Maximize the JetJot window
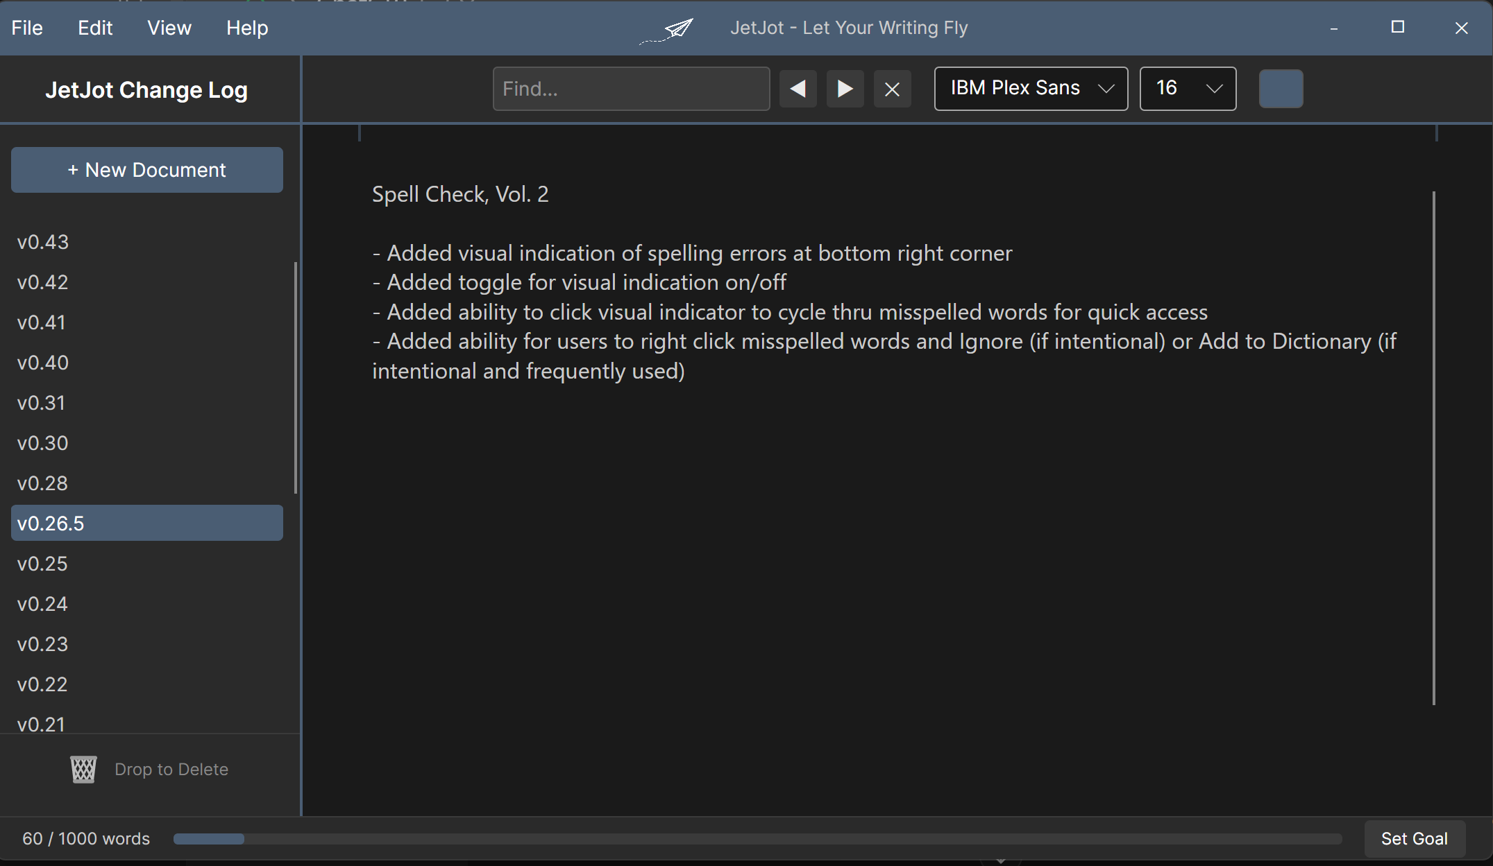The width and height of the screenshot is (1493, 866). (1397, 27)
